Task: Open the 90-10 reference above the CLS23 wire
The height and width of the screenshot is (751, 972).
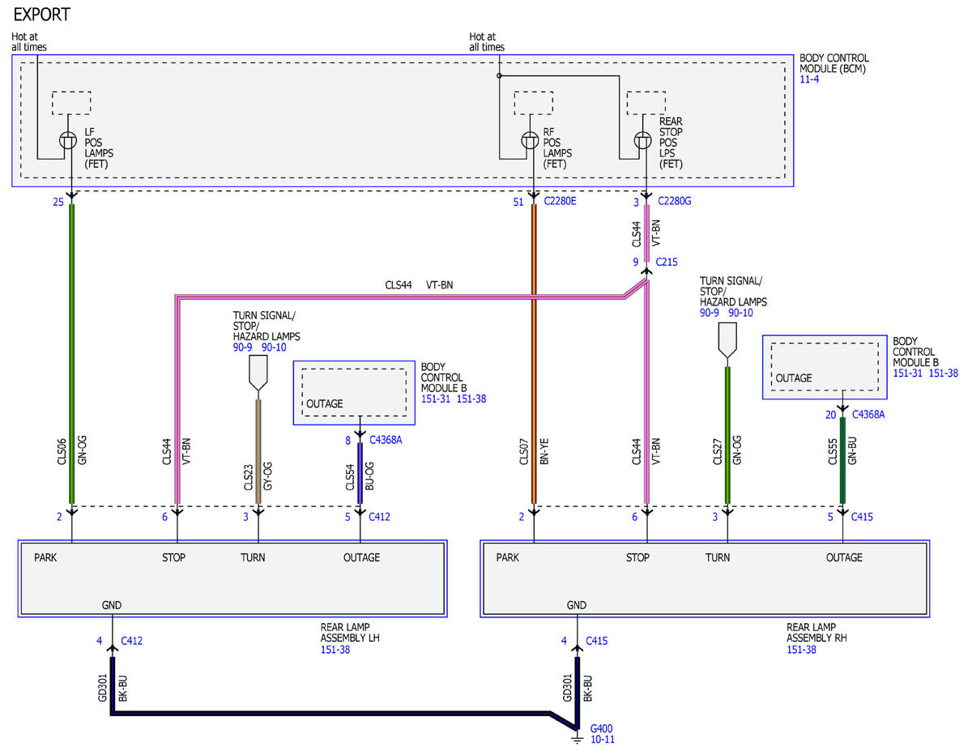Action: click(x=274, y=347)
